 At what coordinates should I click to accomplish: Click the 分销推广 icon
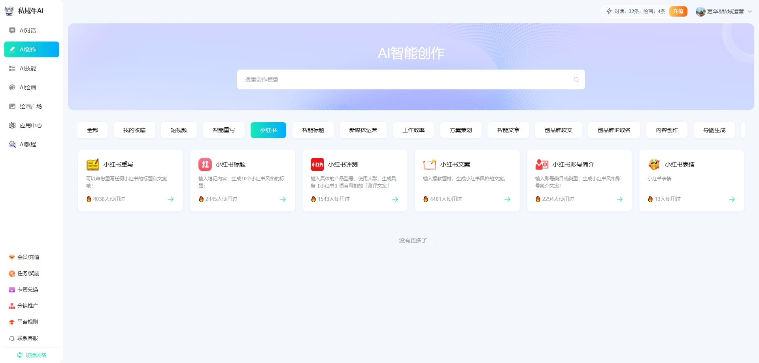point(12,306)
